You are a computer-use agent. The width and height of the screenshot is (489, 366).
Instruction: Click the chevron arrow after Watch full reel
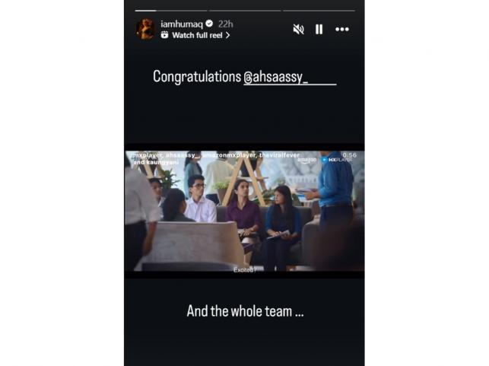point(227,35)
